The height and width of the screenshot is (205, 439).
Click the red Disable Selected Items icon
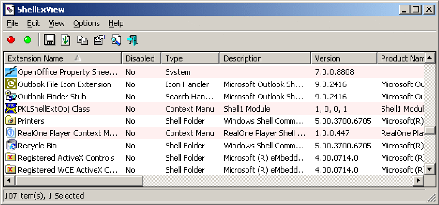click(x=11, y=40)
